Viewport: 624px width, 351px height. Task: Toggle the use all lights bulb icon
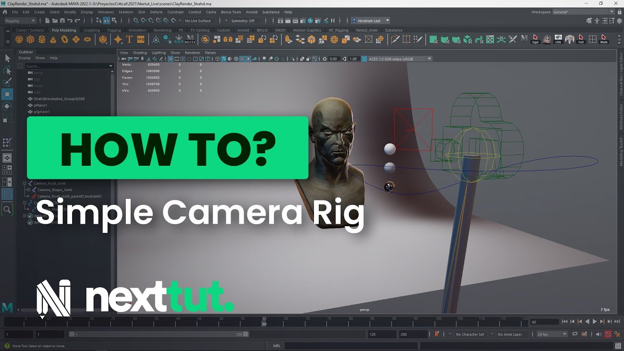pyautogui.click(x=248, y=59)
